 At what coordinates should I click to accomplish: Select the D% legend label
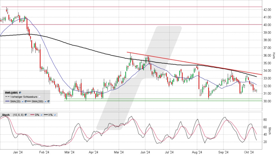(x=37, y=115)
